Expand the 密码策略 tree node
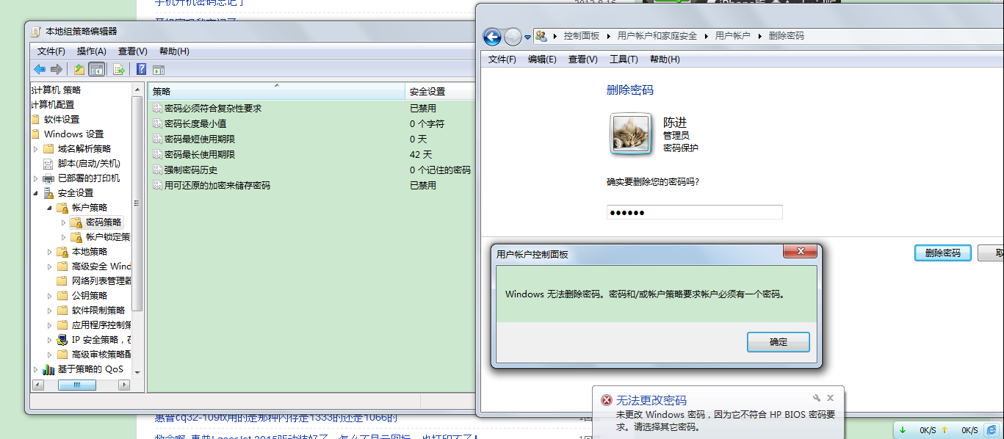Viewport: 1004px width, 439px height. 63,222
